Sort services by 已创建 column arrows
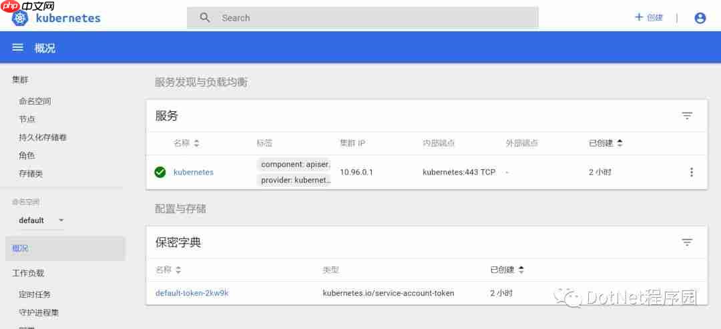This screenshot has height=329, width=721. [620, 143]
